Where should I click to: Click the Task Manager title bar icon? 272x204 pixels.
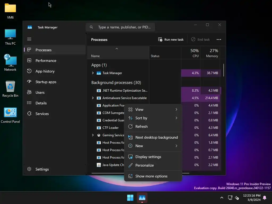coord(30,27)
